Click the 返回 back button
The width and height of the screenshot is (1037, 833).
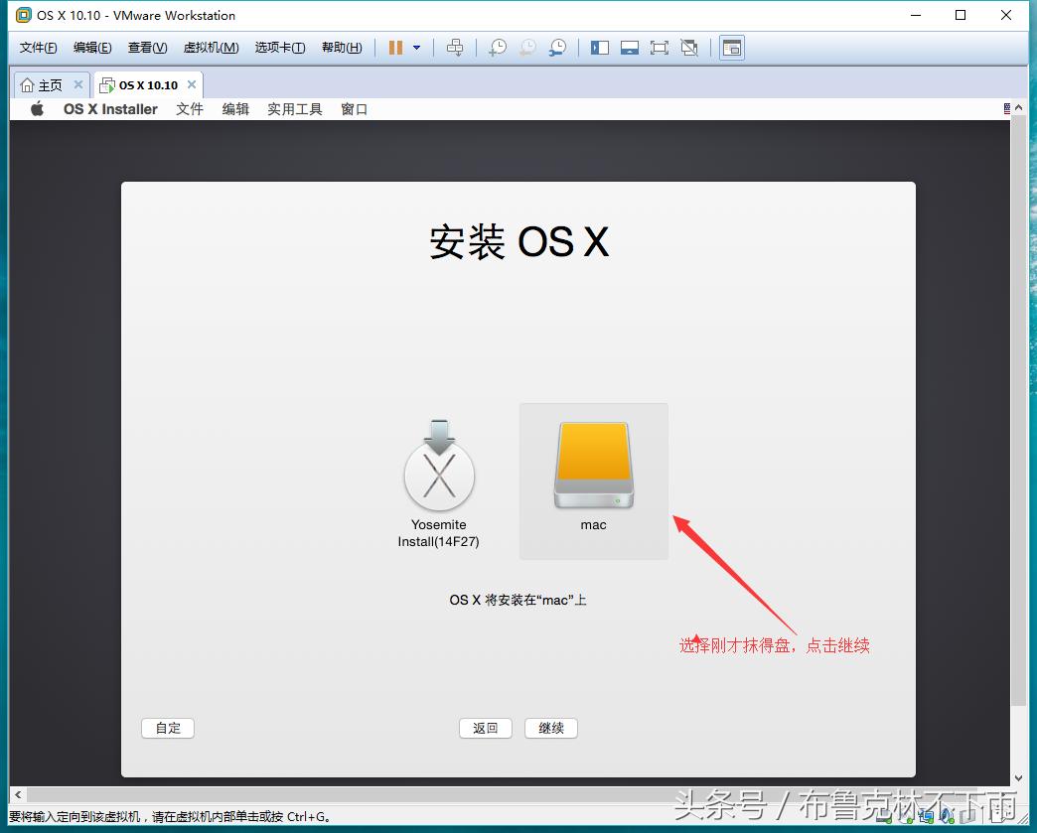(485, 728)
